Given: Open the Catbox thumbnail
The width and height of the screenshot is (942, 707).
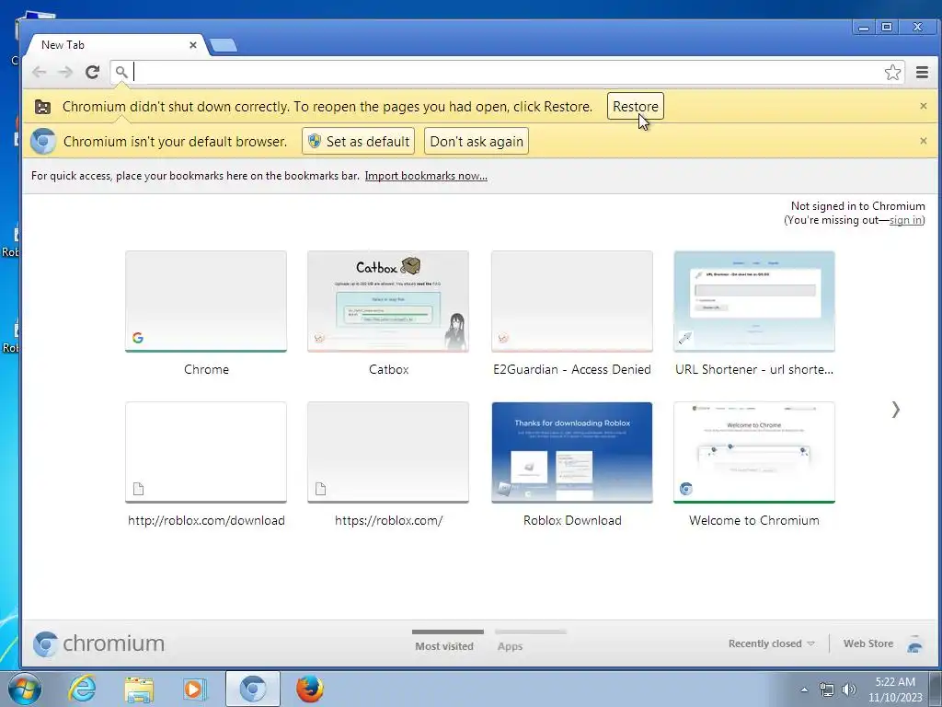Looking at the screenshot, I should (388, 301).
